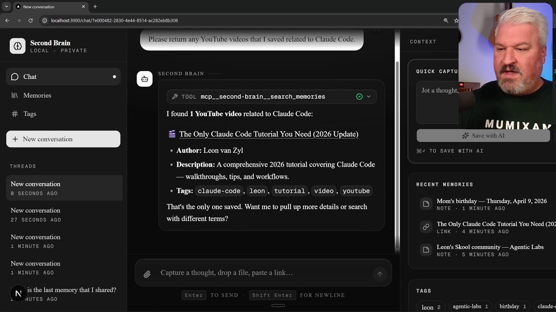
Task: Click the green tool success checkmark
Action: (359, 97)
